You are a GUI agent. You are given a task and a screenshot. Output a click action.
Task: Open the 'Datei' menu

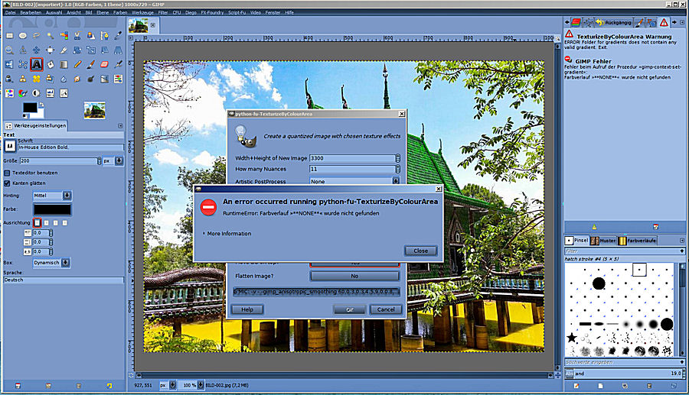[10, 13]
